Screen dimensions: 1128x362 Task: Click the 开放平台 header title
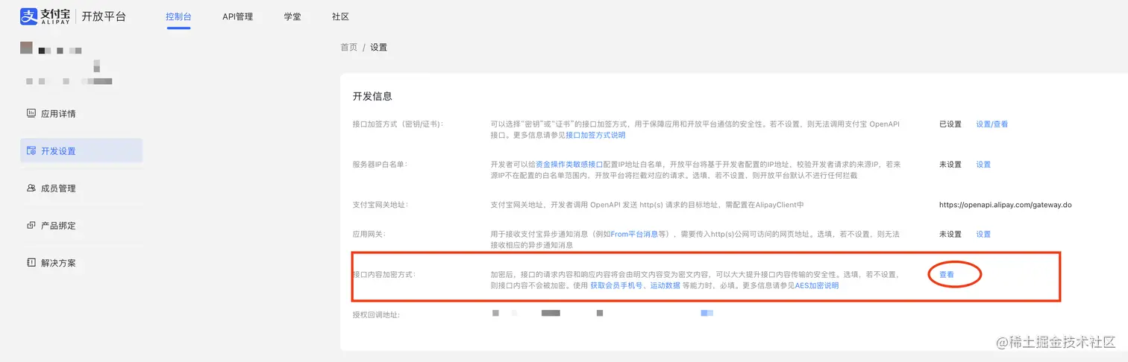[x=104, y=16]
